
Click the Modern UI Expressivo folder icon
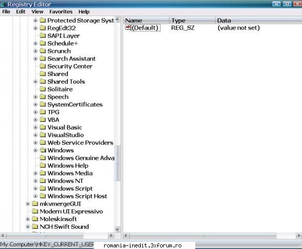pyautogui.click(x=35, y=211)
